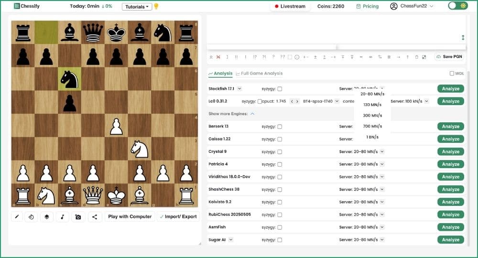The height and width of the screenshot is (258, 478).
Task: Click the red X delete annotation icon
Action: (x=218, y=57)
